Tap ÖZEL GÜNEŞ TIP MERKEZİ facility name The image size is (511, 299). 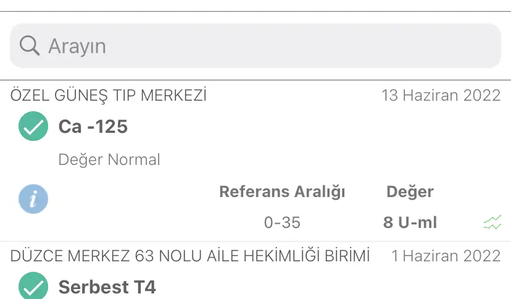(x=109, y=96)
